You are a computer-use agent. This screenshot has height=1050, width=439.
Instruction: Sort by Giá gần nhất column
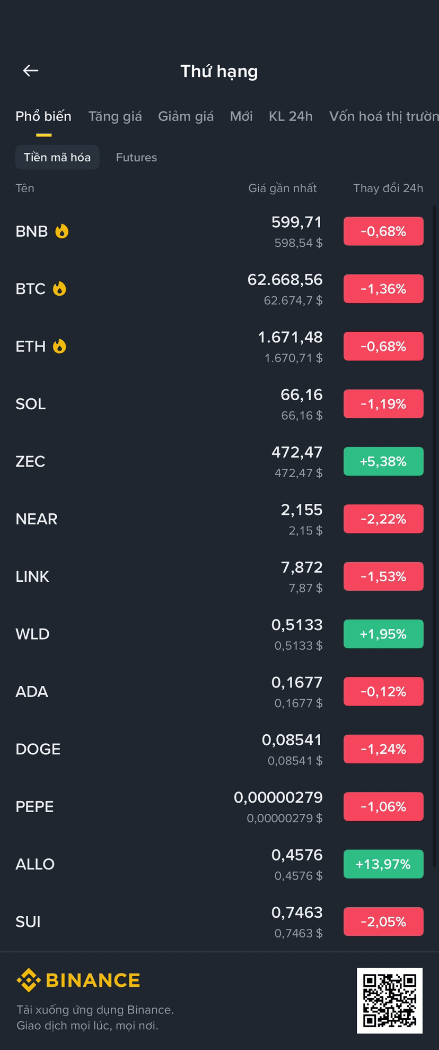pyautogui.click(x=283, y=188)
